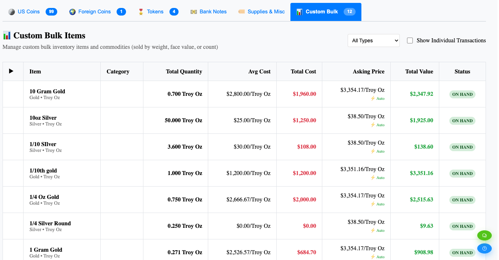Click the ON HAND status for 1/4 Silver Round

pos(462,226)
